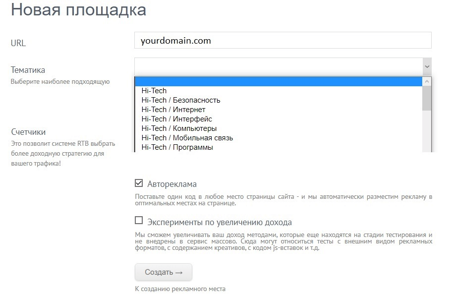
Task: Click the Новая площадка page heading
Action: pos(78,10)
